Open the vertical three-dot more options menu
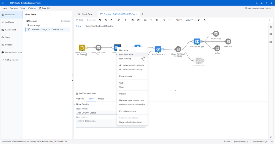Viewport: 275px width, 144px height. click(x=270, y=20)
